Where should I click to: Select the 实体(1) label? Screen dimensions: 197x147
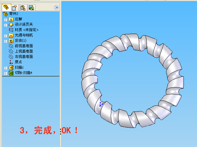click(21, 41)
